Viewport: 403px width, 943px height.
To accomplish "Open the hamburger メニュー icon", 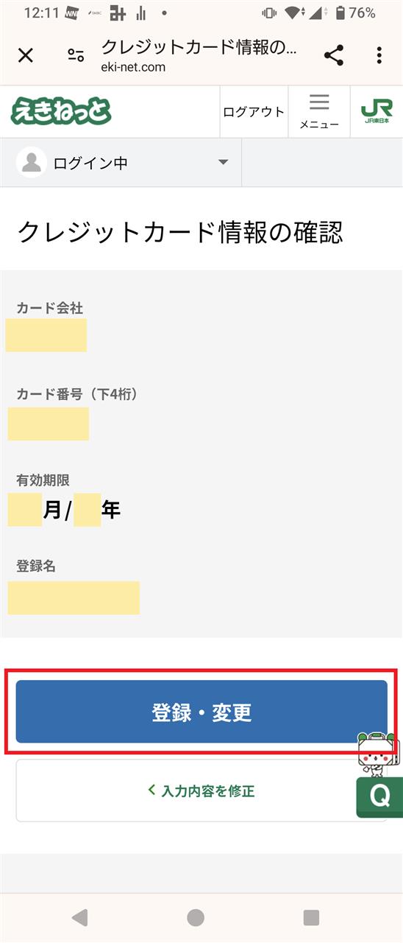I will [319, 112].
